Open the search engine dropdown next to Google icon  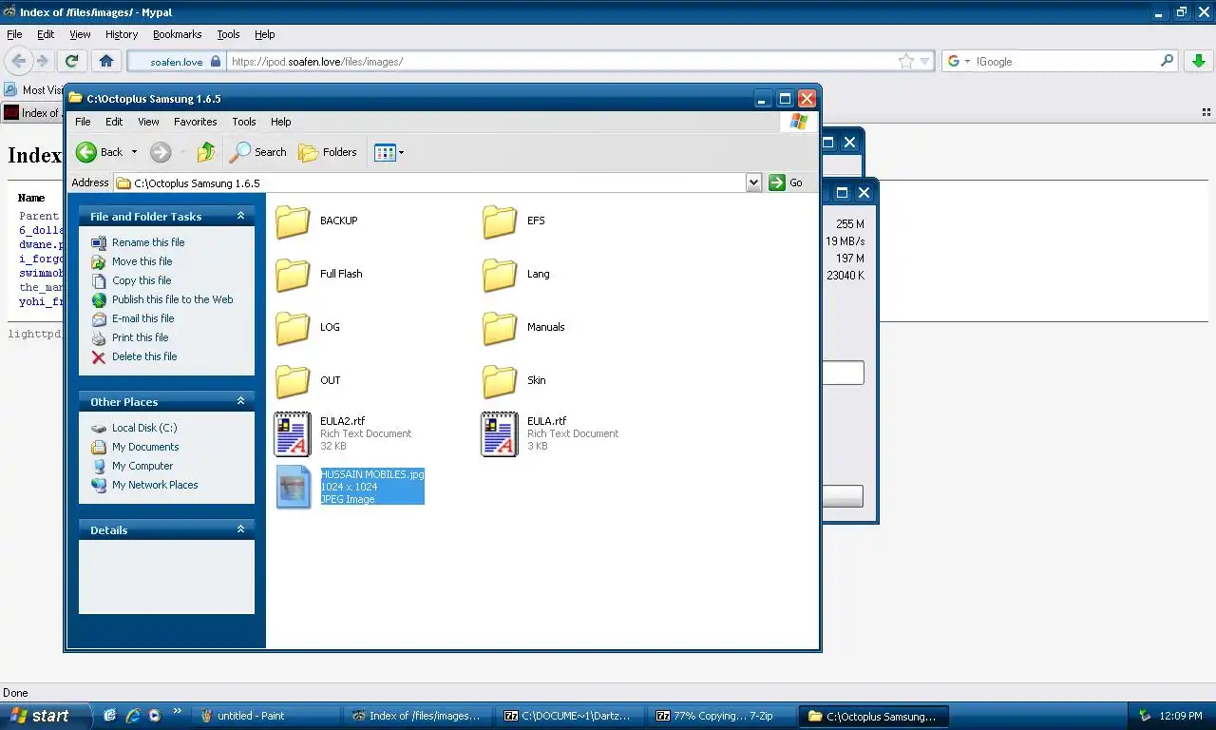pos(967,62)
